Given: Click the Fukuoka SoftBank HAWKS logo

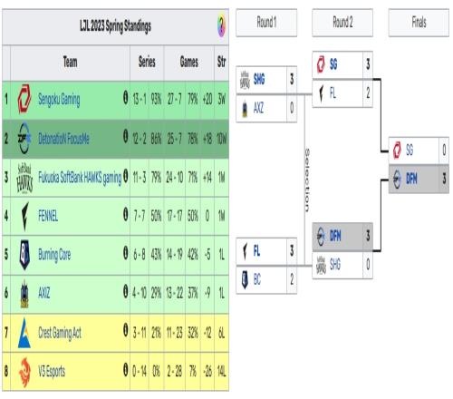Looking at the screenshot, I should tap(24, 178).
